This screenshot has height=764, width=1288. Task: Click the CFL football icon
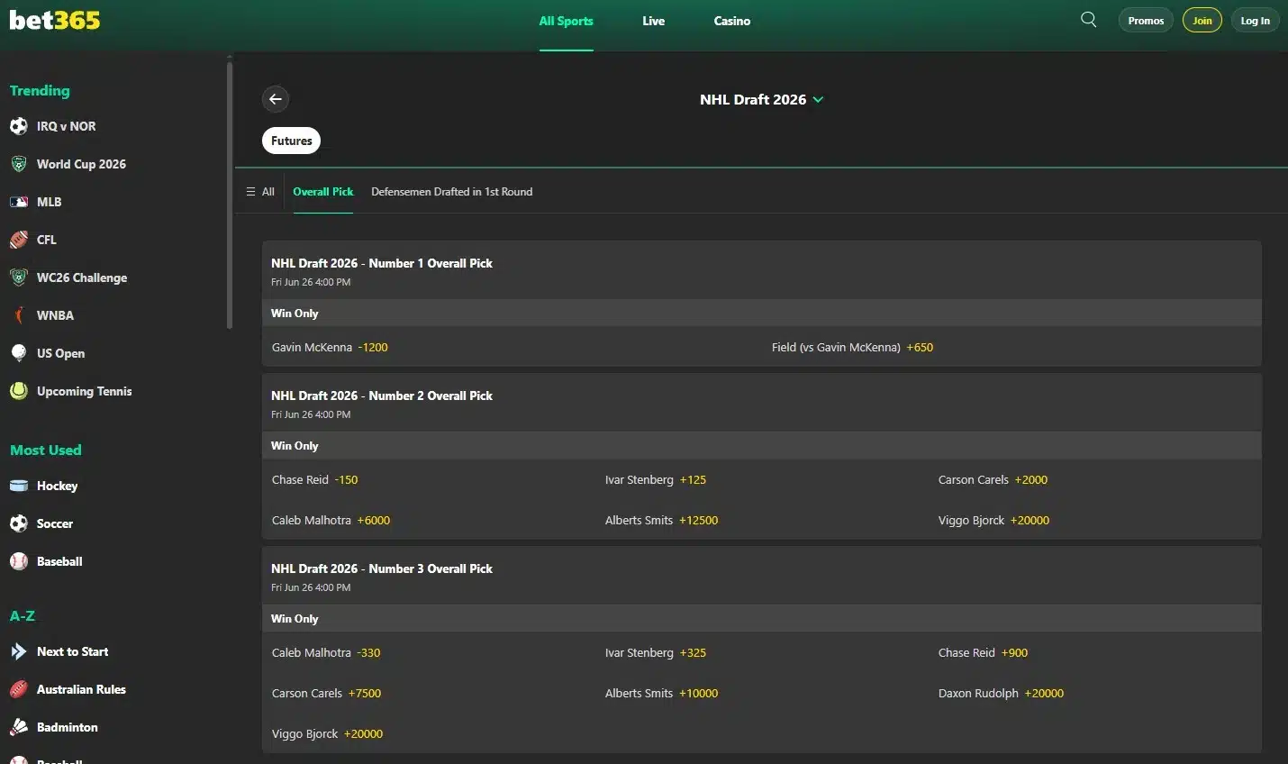pyautogui.click(x=19, y=240)
